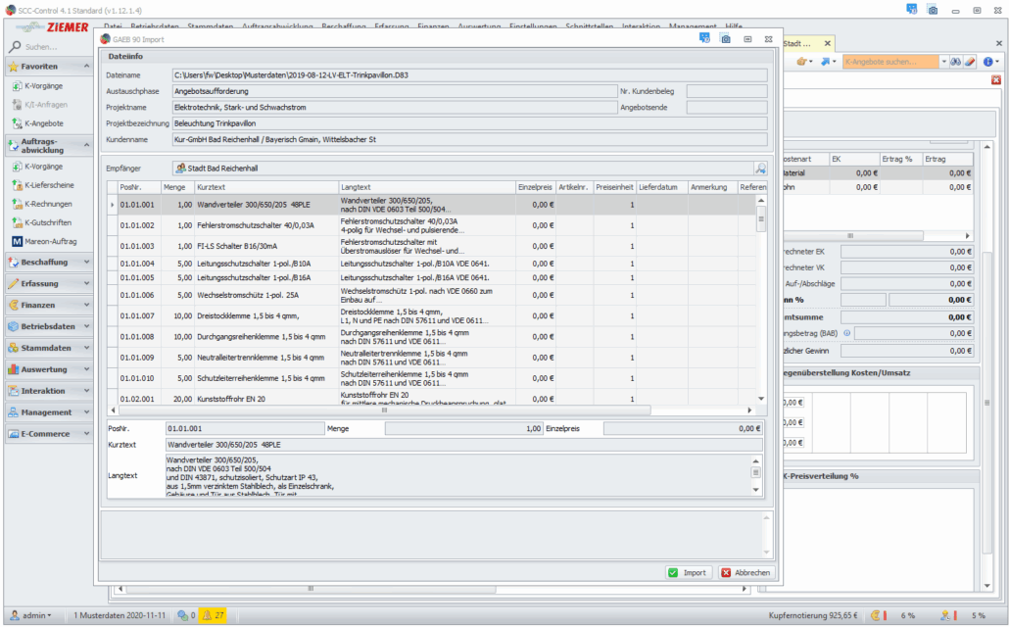Click the blue info icon in the toolbar
This screenshot has width=1009, height=627.
coord(987,62)
